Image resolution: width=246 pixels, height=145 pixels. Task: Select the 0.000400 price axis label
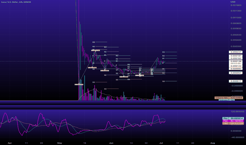coord(236,40)
